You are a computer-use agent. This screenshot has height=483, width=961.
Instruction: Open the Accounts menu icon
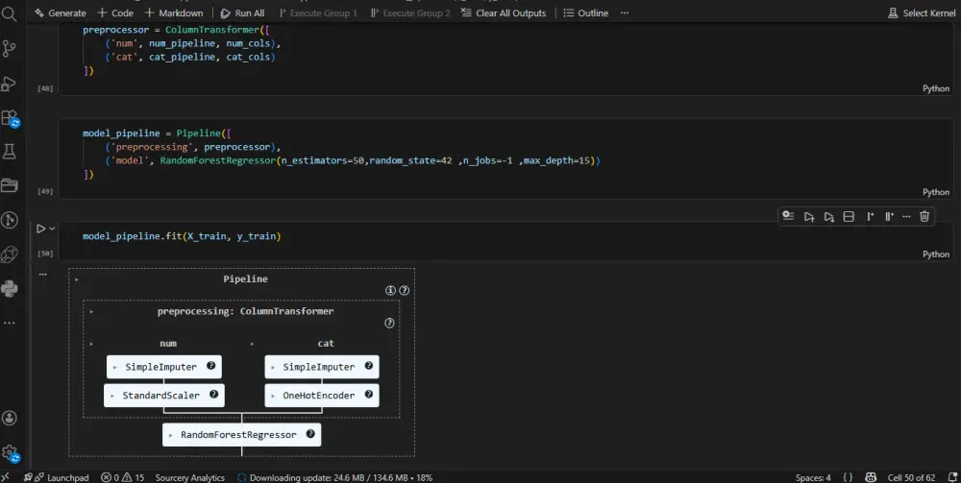click(x=10, y=418)
